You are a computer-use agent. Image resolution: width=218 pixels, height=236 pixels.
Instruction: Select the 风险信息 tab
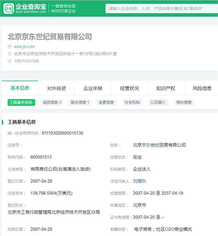click(x=202, y=88)
